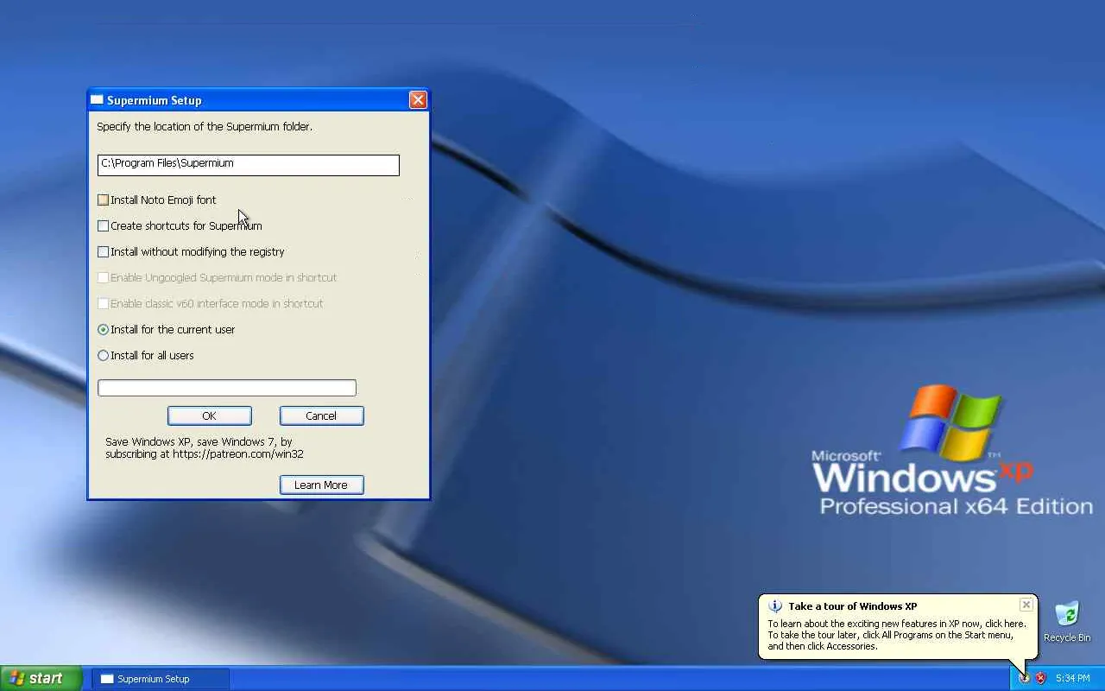Click 'Specify the location of the Supermium folder' text

coord(205,127)
